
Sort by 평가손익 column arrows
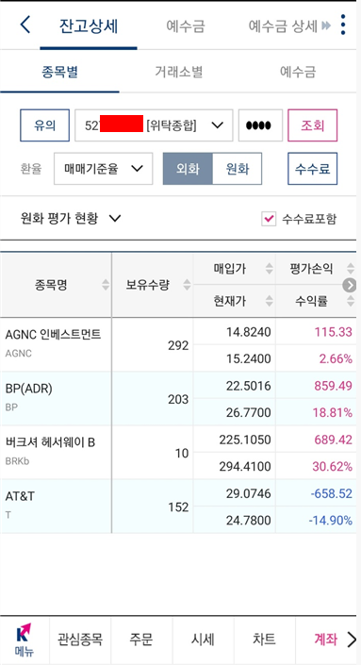coord(350,269)
